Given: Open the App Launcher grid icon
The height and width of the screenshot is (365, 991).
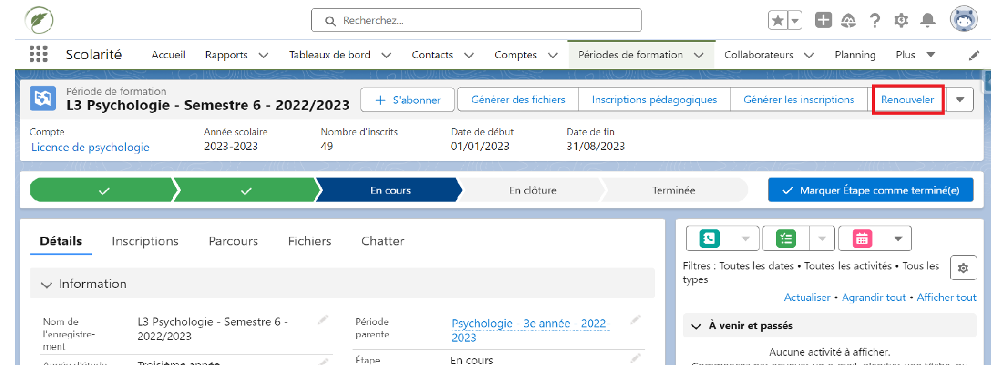Looking at the screenshot, I should 38,54.
